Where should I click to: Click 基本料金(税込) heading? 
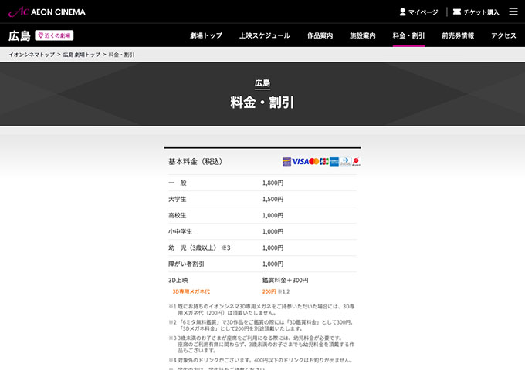coord(195,162)
